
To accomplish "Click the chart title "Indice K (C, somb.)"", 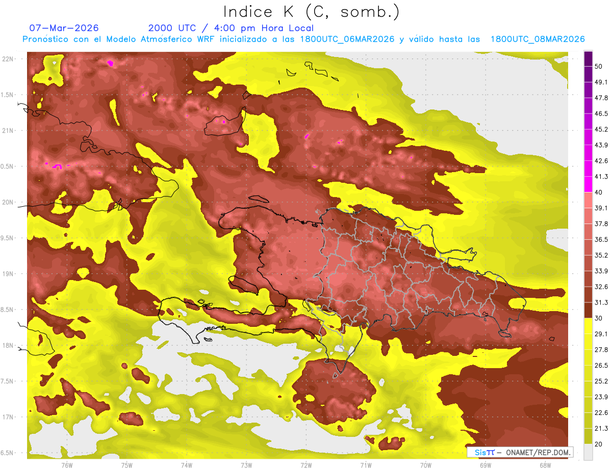I will click(x=311, y=12).
